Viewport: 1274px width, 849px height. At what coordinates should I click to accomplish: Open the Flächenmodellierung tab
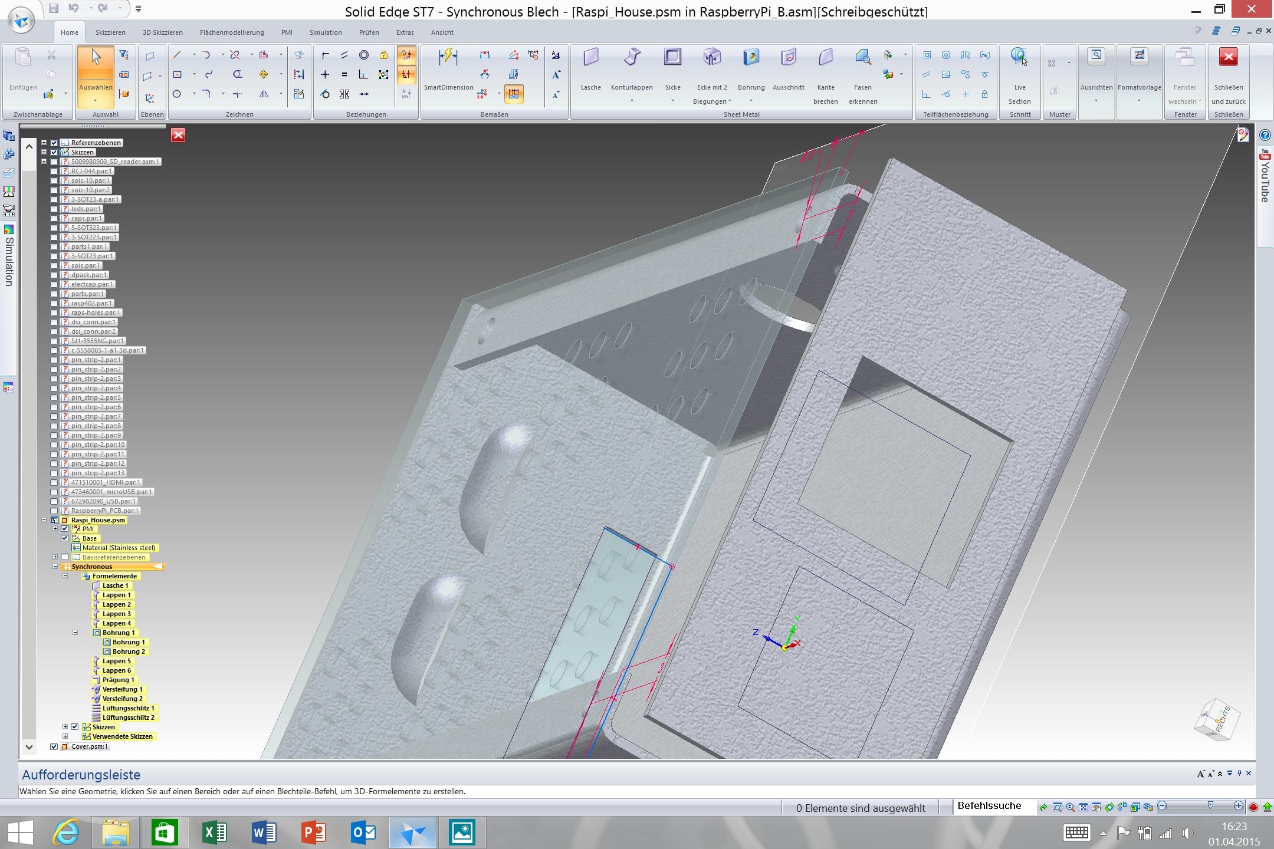tap(232, 32)
